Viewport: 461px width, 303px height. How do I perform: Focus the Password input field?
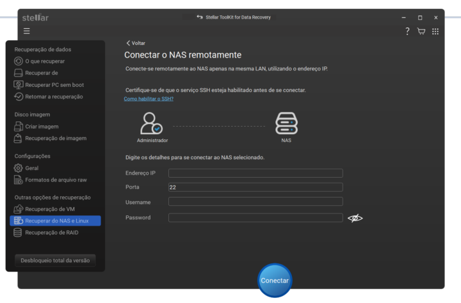(x=255, y=217)
